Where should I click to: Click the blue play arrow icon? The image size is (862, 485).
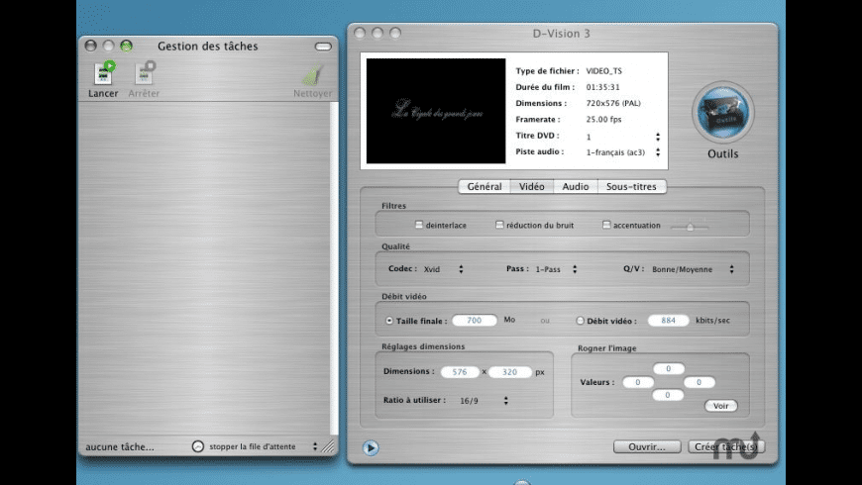(x=371, y=447)
